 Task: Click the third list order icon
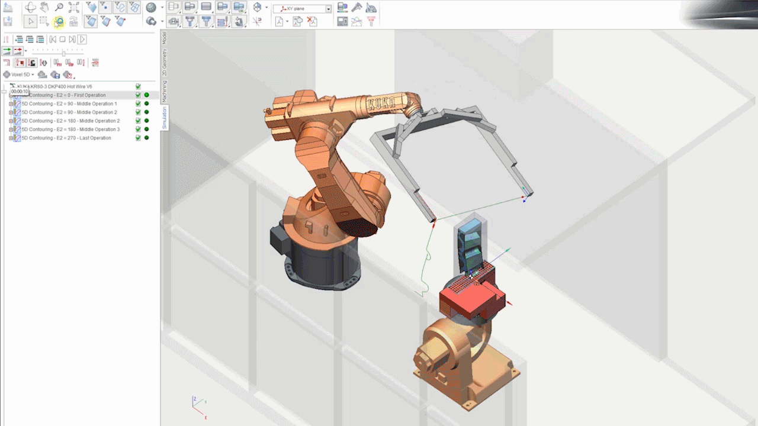tap(40, 39)
